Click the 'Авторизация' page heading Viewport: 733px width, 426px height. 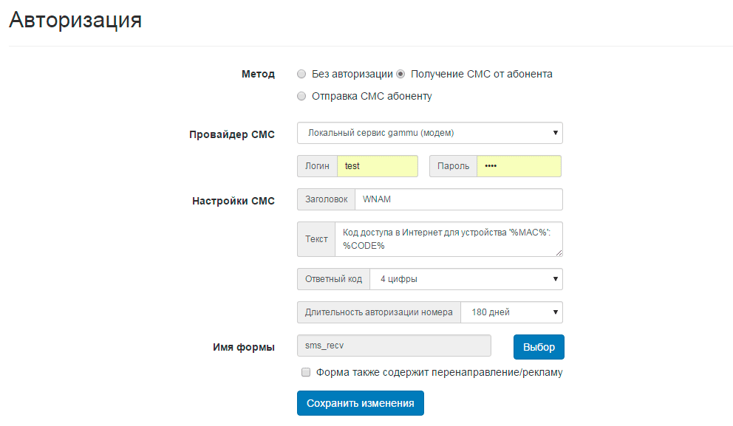(x=75, y=20)
